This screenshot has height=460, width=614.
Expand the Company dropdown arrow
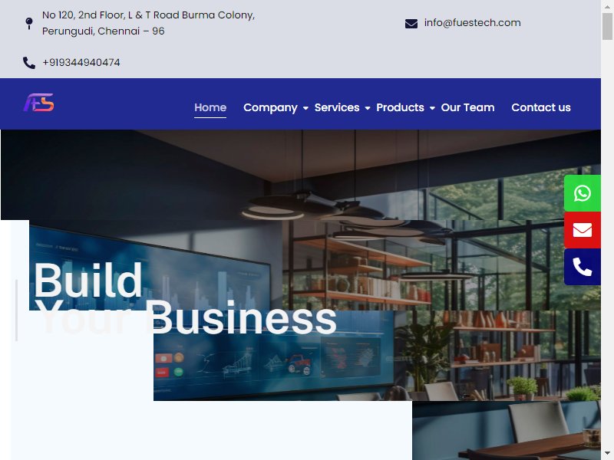coord(305,108)
